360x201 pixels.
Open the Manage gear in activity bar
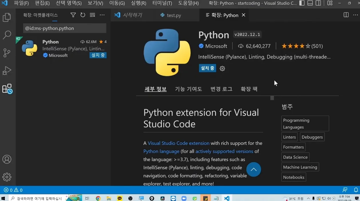(x=7, y=177)
